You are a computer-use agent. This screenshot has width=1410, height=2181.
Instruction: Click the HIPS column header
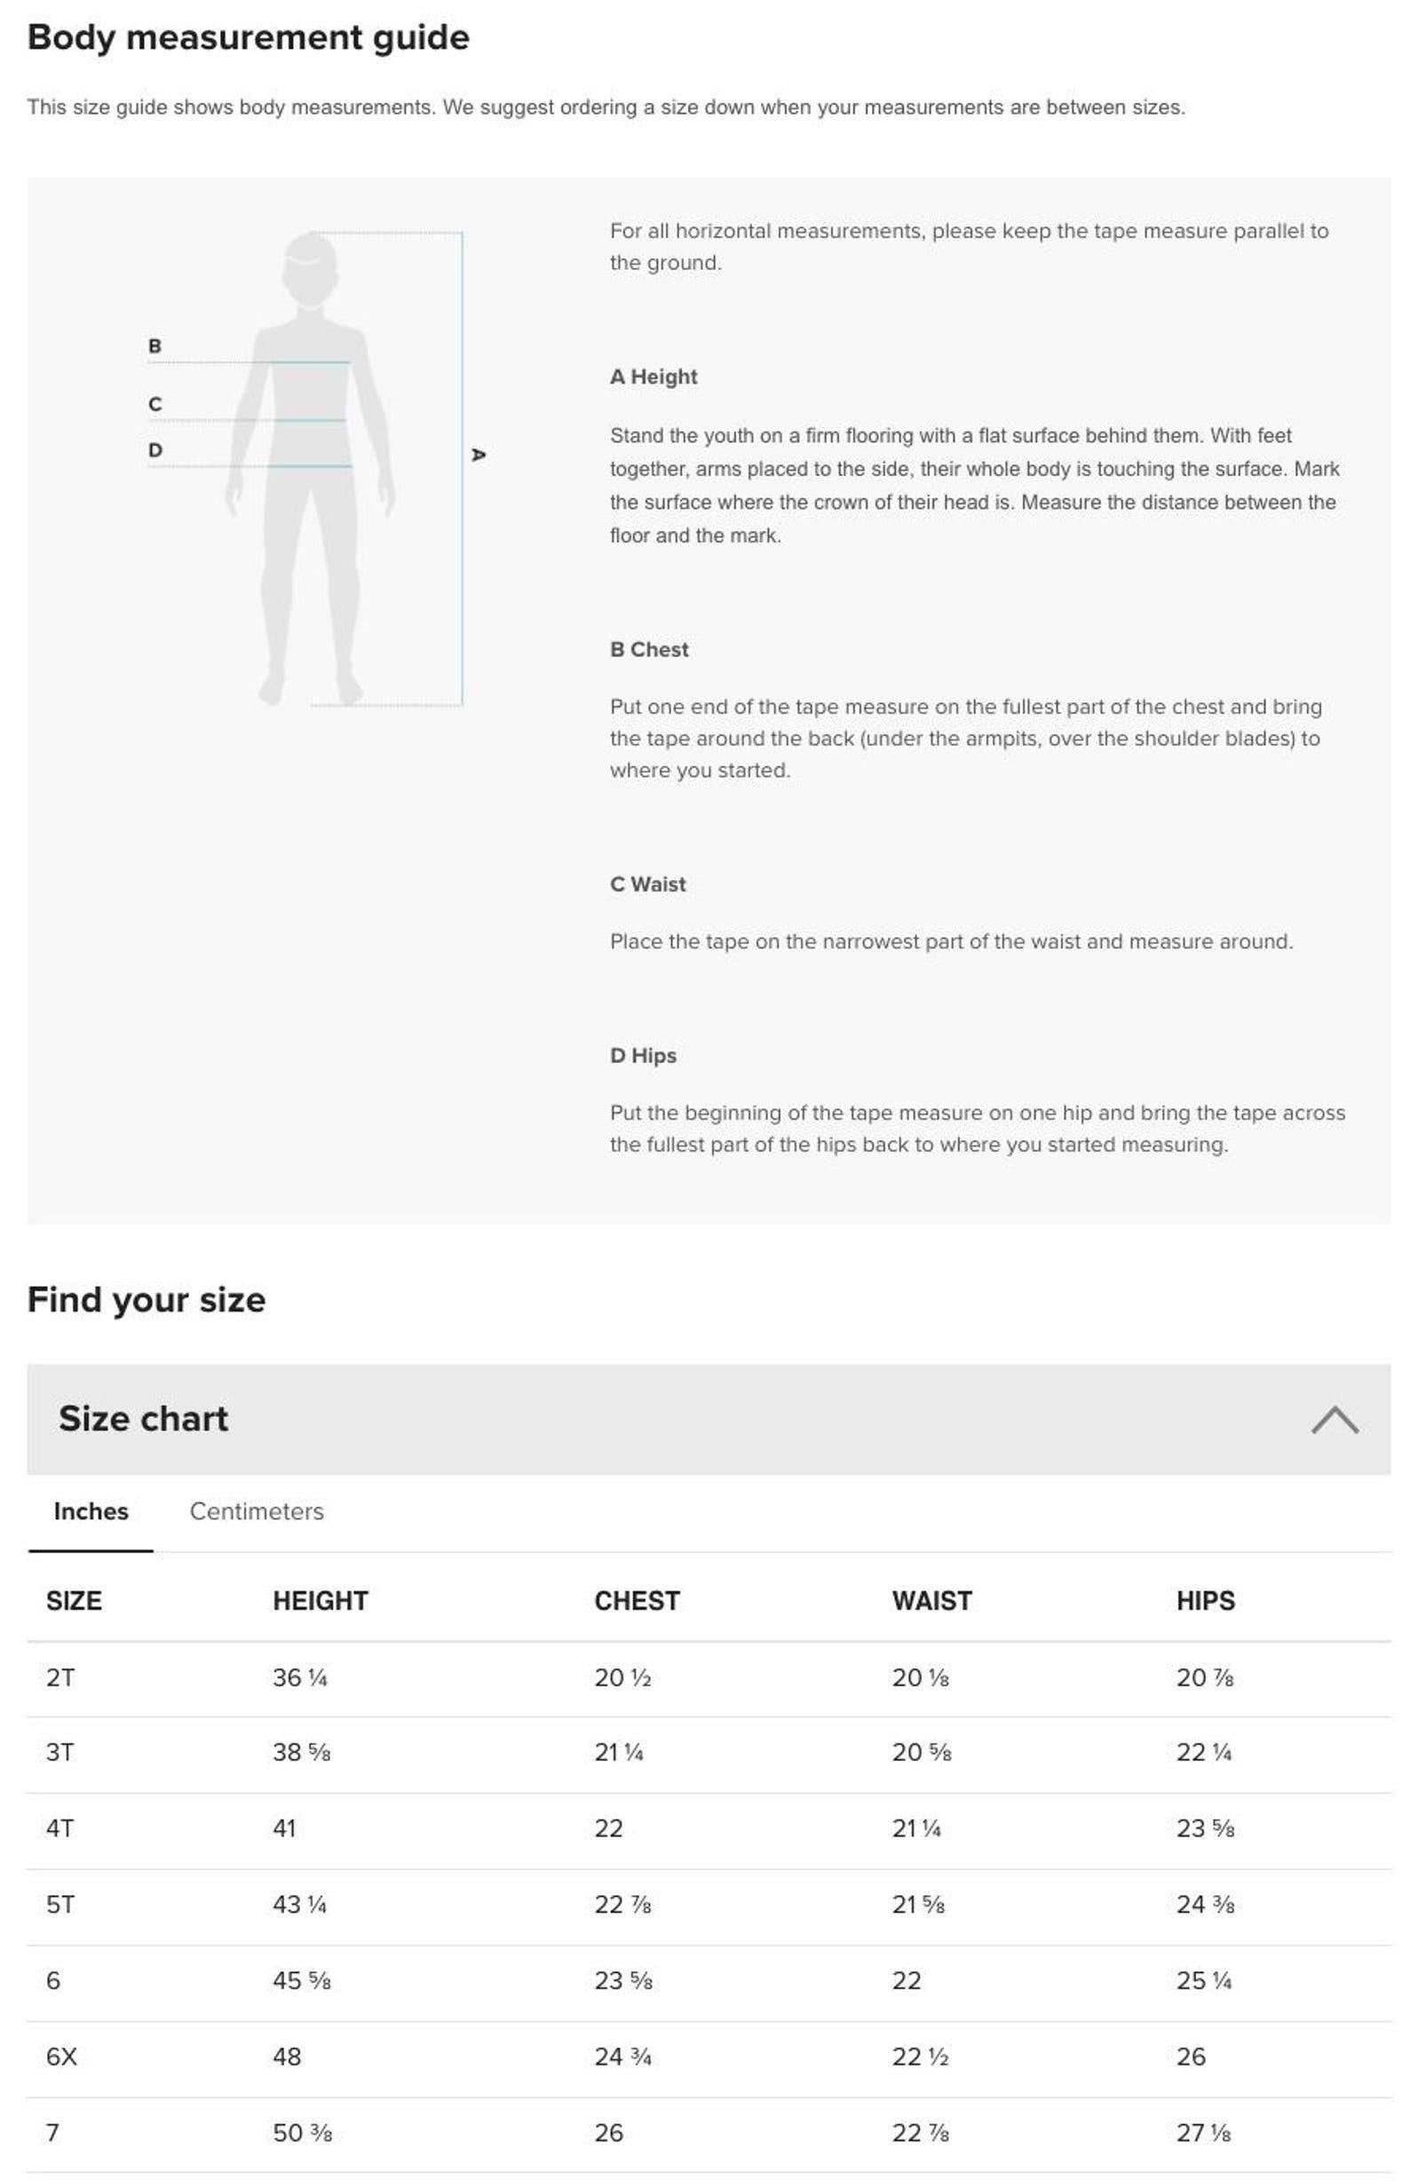pos(1206,1600)
